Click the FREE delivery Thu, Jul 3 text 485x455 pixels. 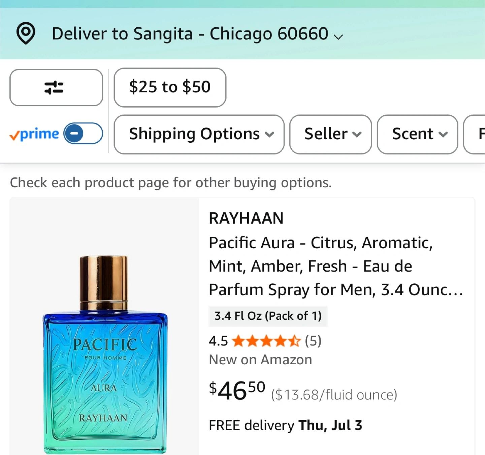(x=285, y=425)
